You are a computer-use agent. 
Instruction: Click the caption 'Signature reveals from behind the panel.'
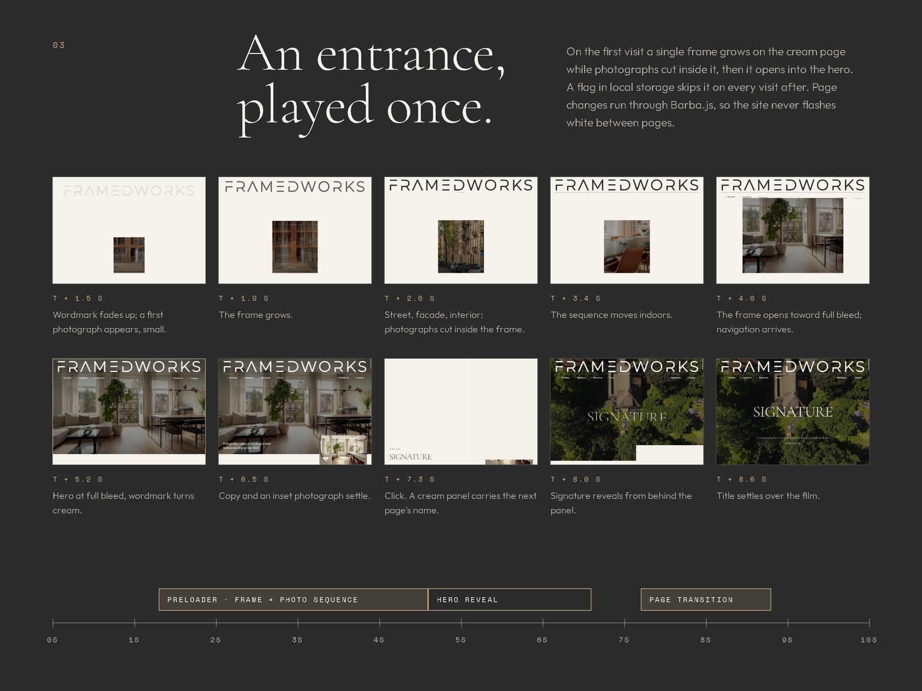[x=621, y=503]
